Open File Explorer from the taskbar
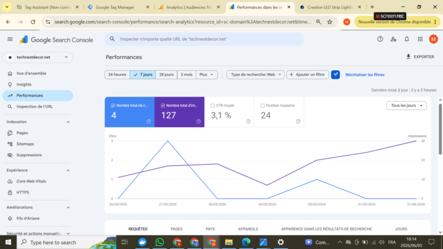 tap(228, 242)
